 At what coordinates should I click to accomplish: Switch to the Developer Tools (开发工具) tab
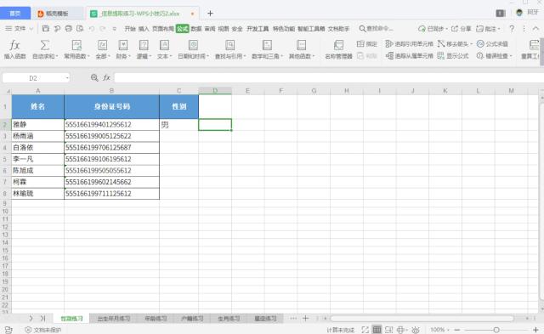(x=258, y=29)
